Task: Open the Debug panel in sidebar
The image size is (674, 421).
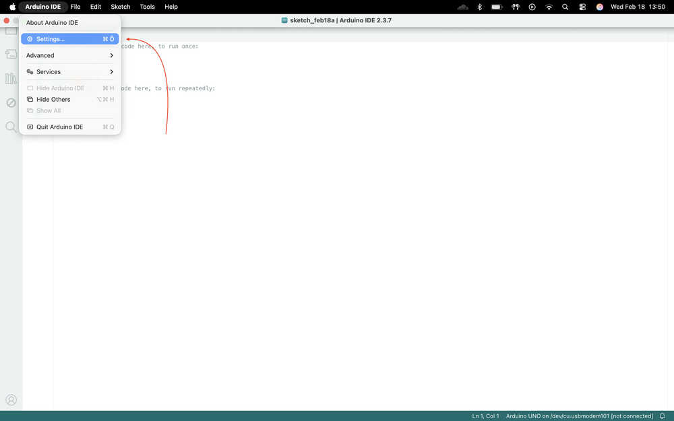Action: pos(11,102)
